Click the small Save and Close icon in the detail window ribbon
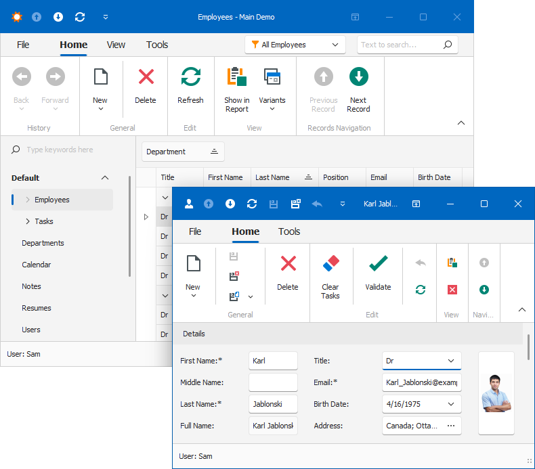535x469 pixels. (234, 276)
